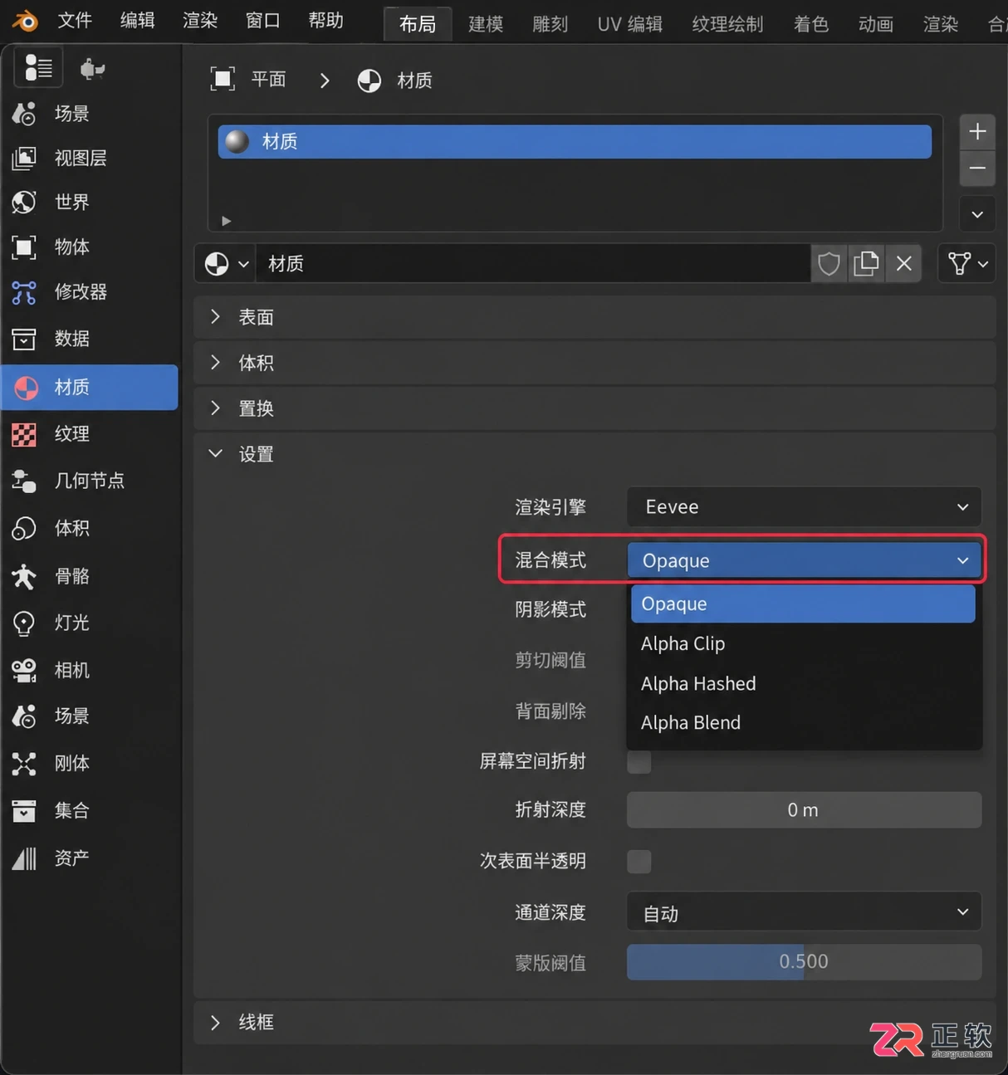
Task: Switch to 纹理绘制 texture paint tab
Action: click(727, 24)
